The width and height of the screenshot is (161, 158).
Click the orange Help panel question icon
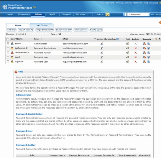[x=16, y=72]
